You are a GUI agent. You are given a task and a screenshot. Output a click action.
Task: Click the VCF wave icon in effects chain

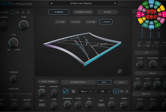(x=139, y=45)
